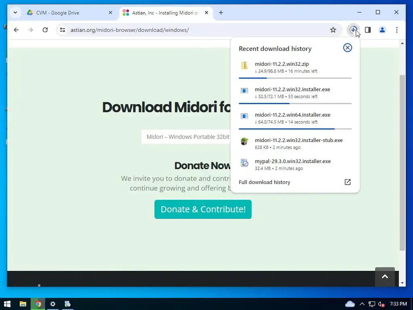
Task: Open File Explorer from the taskbar
Action: 23,304
